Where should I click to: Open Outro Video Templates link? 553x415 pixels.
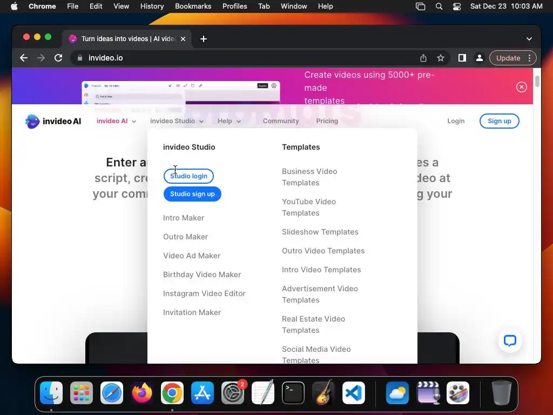click(323, 251)
